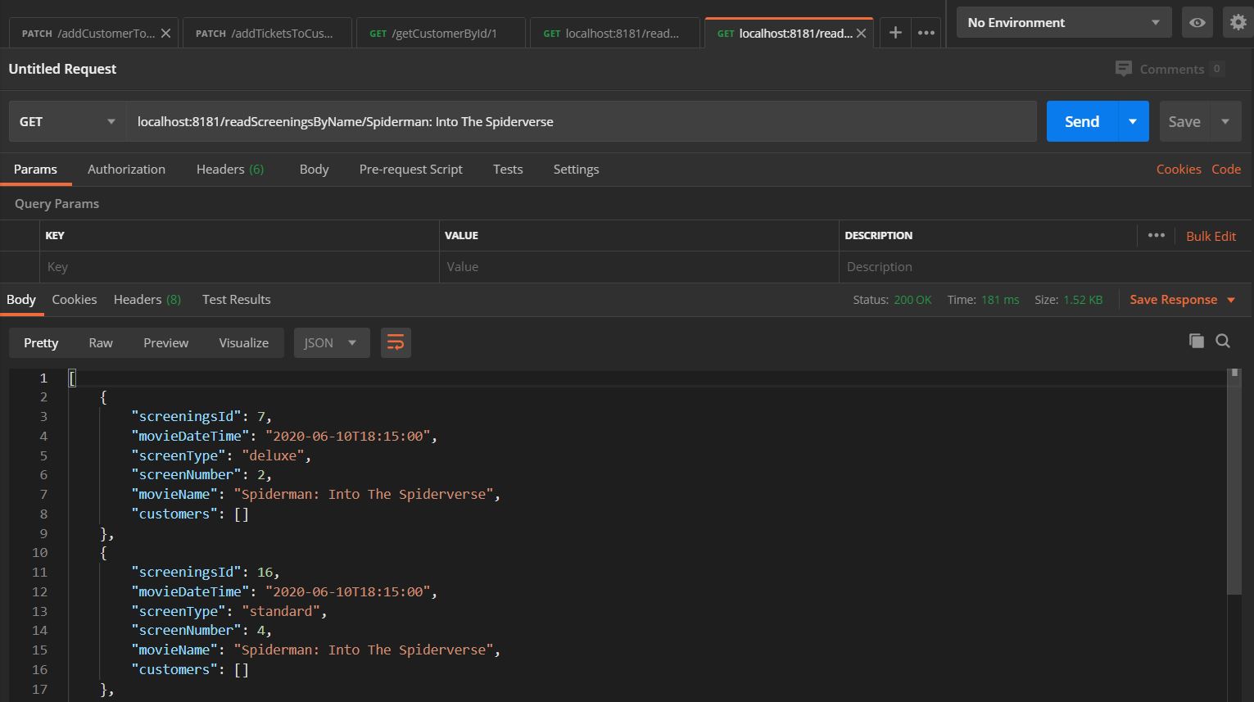Image resolution: width=1254 pixels, height=702 pixels.
Task: Select the response Body tab
Action: pos(21,299)
